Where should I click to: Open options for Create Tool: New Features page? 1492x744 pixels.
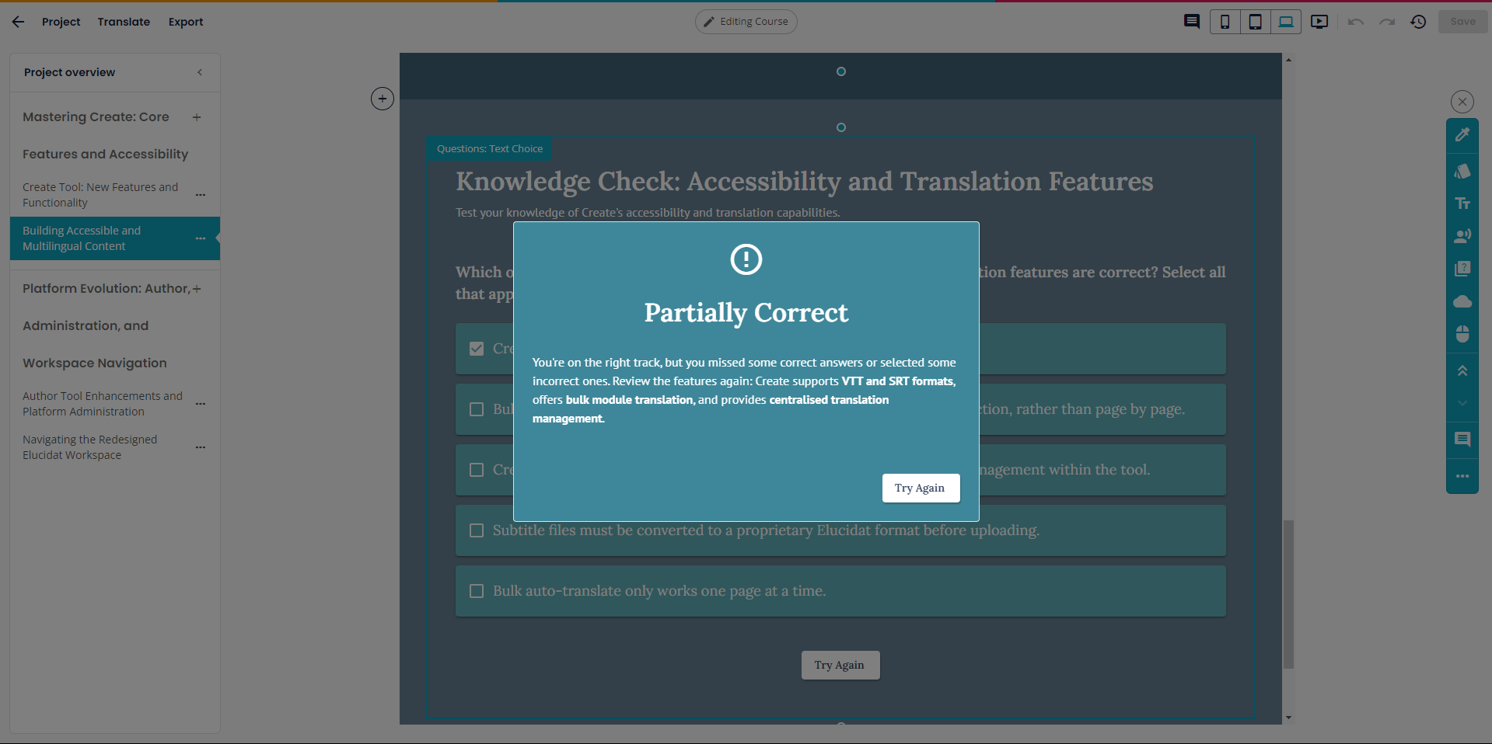[201, 195]
